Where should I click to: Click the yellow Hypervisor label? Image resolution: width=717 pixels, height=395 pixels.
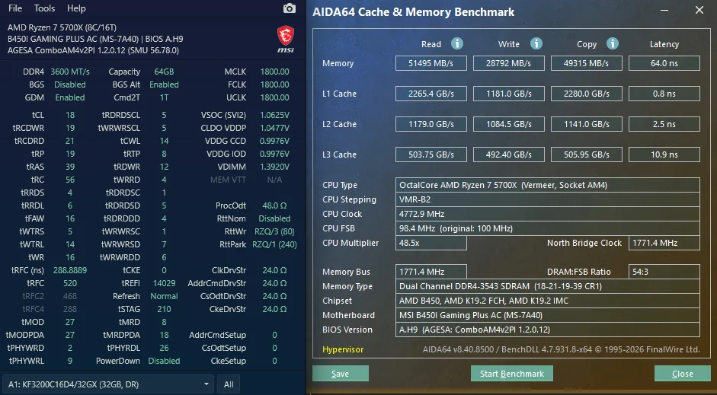tap(343, 349)
